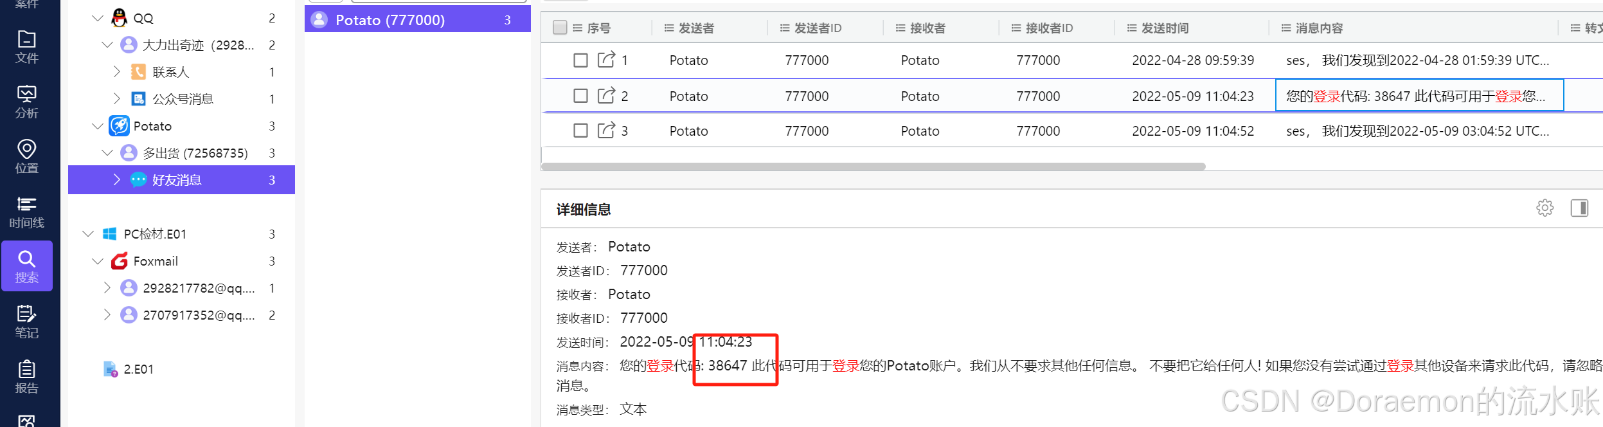Expand the 好友消息 node
The image size is (1603, 427).
[116, 179]
